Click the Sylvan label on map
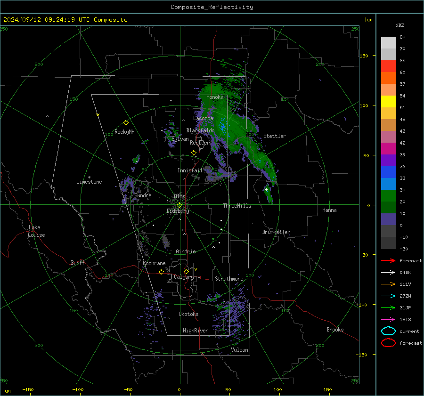This screenshot has width=424, height=396. pyautogui.click(x=180, y=139)
